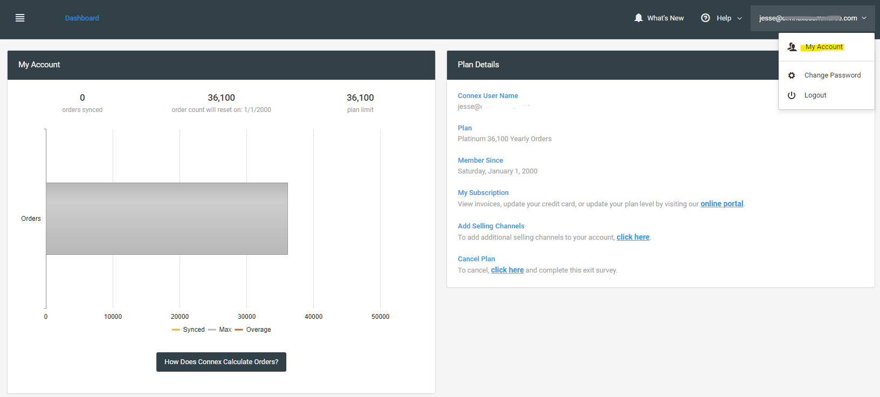The height and width of the screenshot is (397, 880).
Task: Click the '0' orders synced value
Action: click(x=82, y=97)
